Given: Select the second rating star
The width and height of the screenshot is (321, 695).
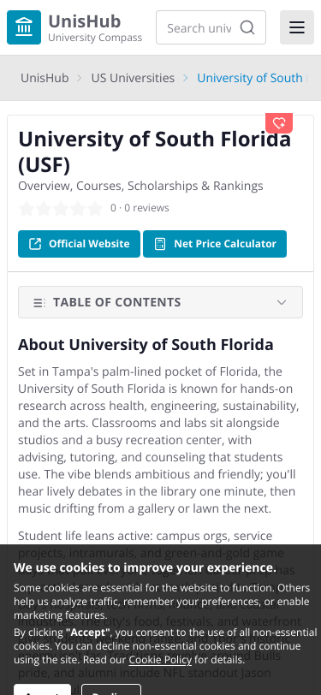Looking at the screenshot, I should click(x=44, y=208).
